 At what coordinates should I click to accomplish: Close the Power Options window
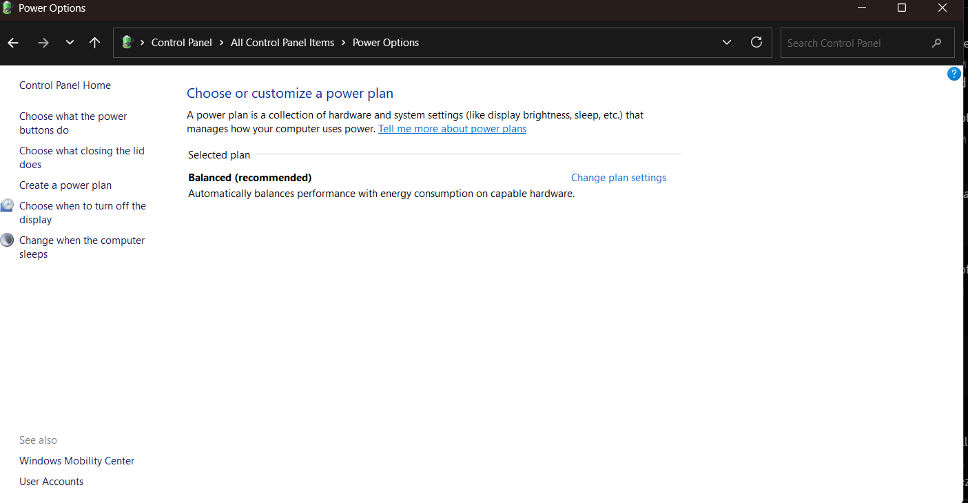tap(943, 8)
